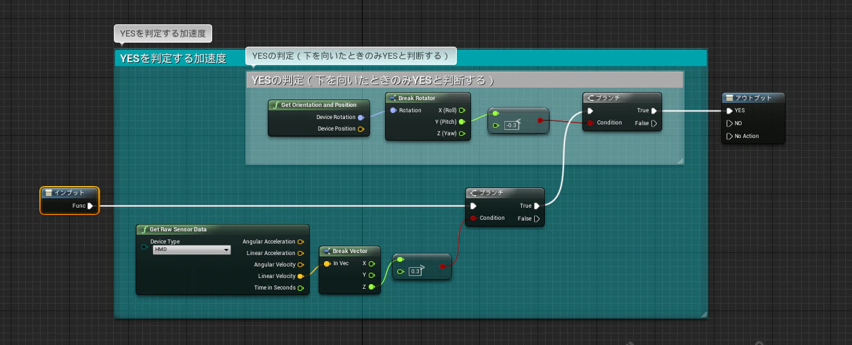Click the Z output pin on Break Vector
Viewport: 852px width, 345px height.
pyautogui.click(x=371, y=287)
